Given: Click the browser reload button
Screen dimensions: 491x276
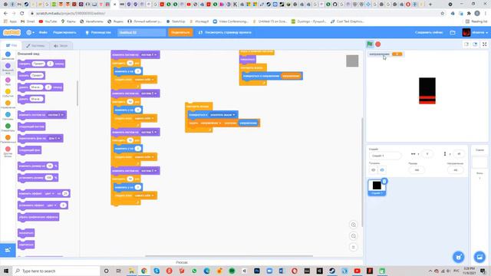Looking at the screenshot, I should pos(22,13).
